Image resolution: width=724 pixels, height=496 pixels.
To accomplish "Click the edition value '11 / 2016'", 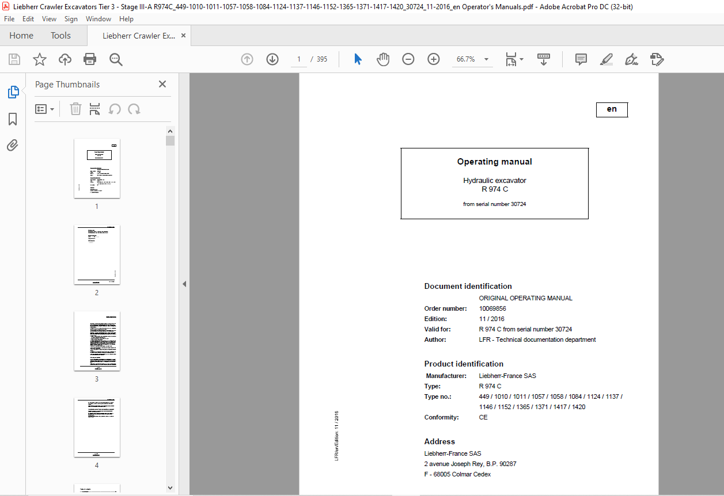I will tap(491, 319).
